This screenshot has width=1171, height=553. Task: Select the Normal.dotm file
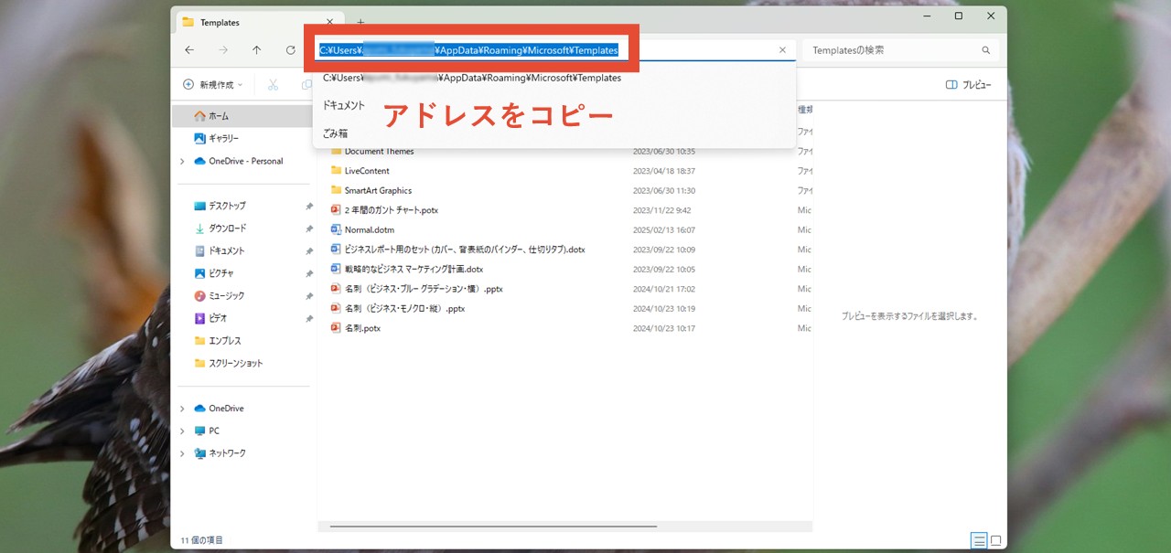pyautogui.click(x=370, y=229)
